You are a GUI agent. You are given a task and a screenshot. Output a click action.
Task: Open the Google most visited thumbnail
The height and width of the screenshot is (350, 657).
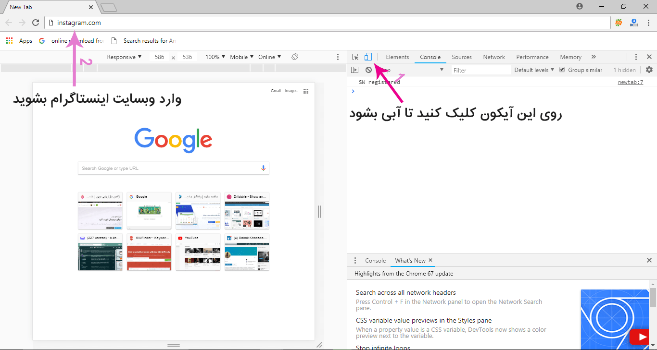[x=149, y=211]
